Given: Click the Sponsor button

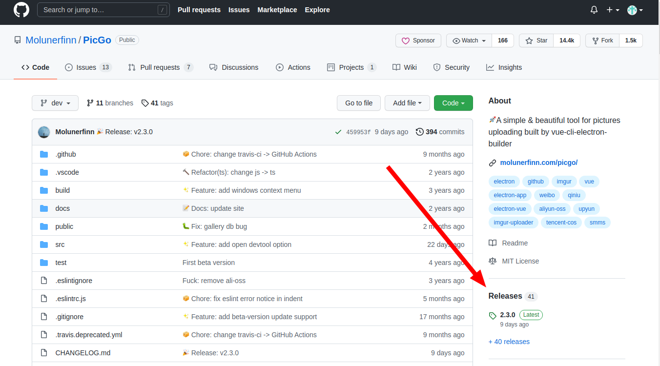Looking at the screenshot, I should pos(418,41).
